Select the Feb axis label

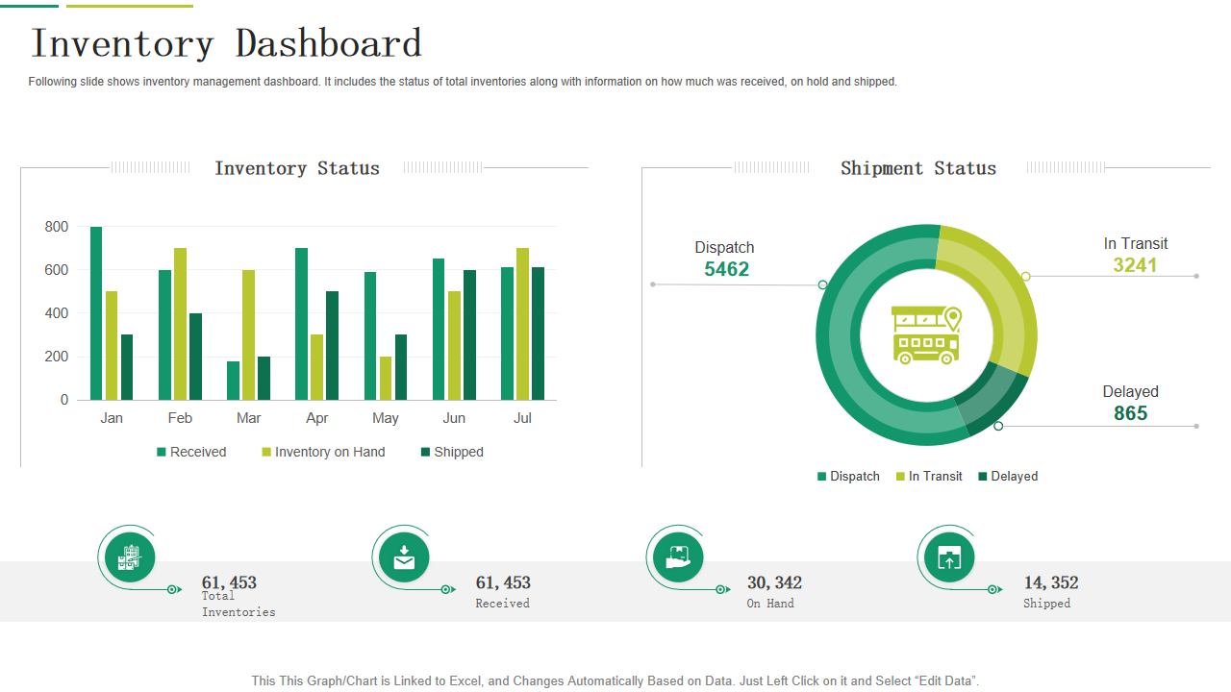(180, 418)
